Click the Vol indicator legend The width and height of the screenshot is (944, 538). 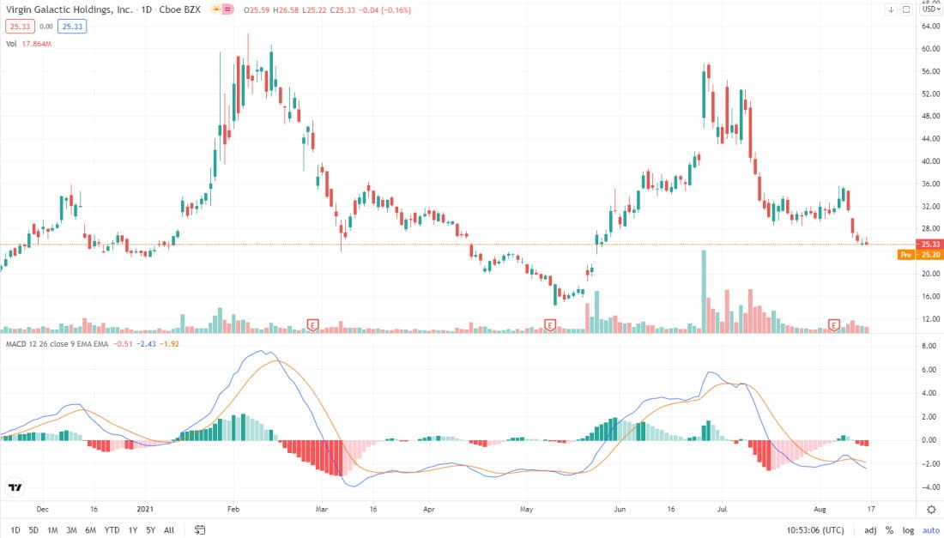(x=11, y=44)
